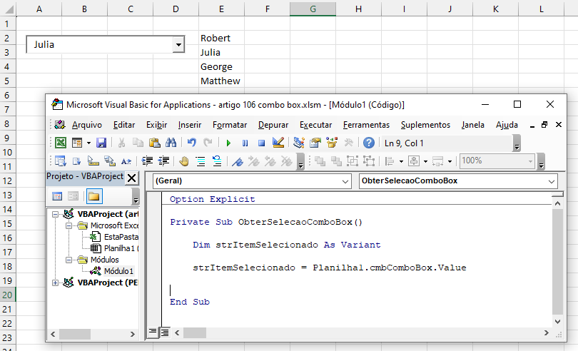Screen dimensions: 578x351
Task: Close the Projeto - VBAProject pane
Action: click(x=131, y=178)
